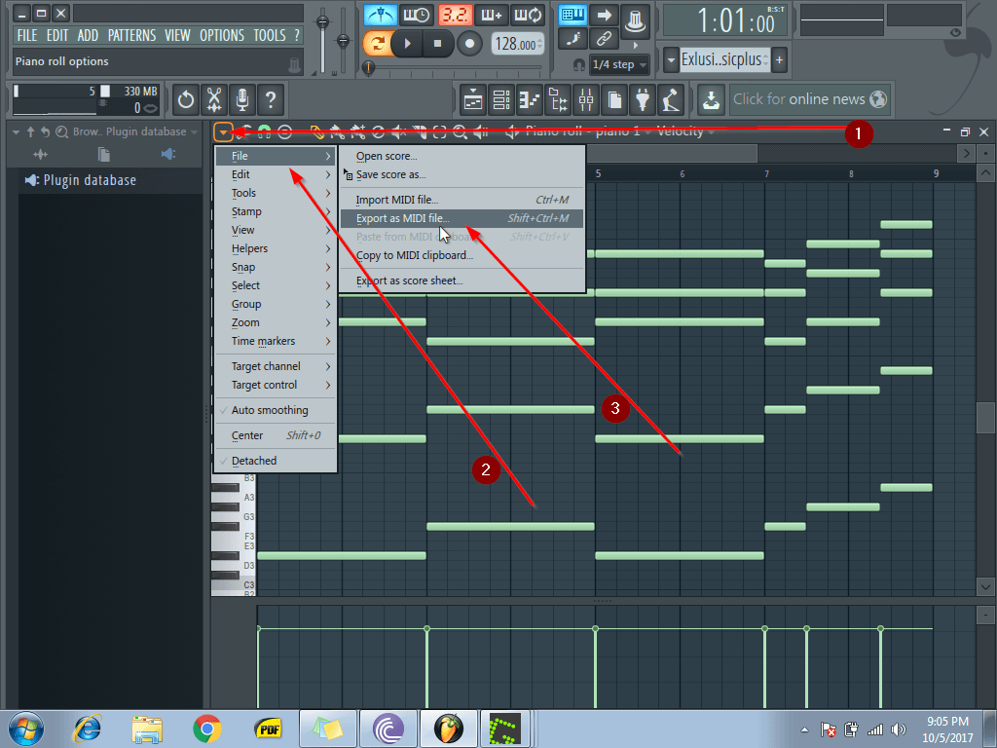Screen dimensions: 997x748
Task: Add a new pattern with plus button
Action: tap(779, 59)
